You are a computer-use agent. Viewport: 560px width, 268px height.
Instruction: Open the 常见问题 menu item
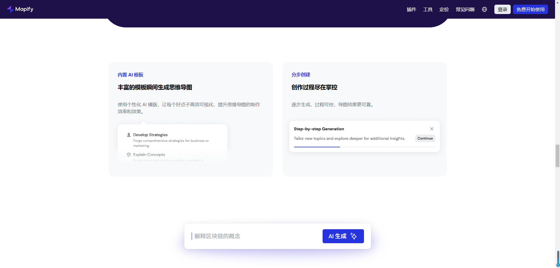pos(465,9)
